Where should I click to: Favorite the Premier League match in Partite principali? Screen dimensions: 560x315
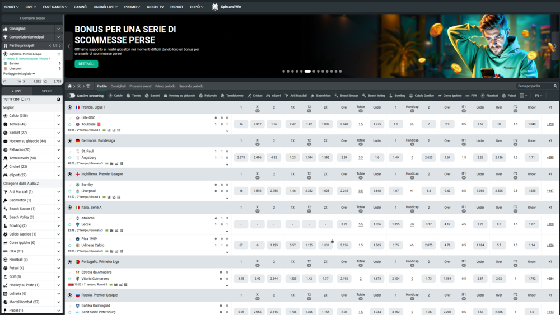[x=59, y=54]
